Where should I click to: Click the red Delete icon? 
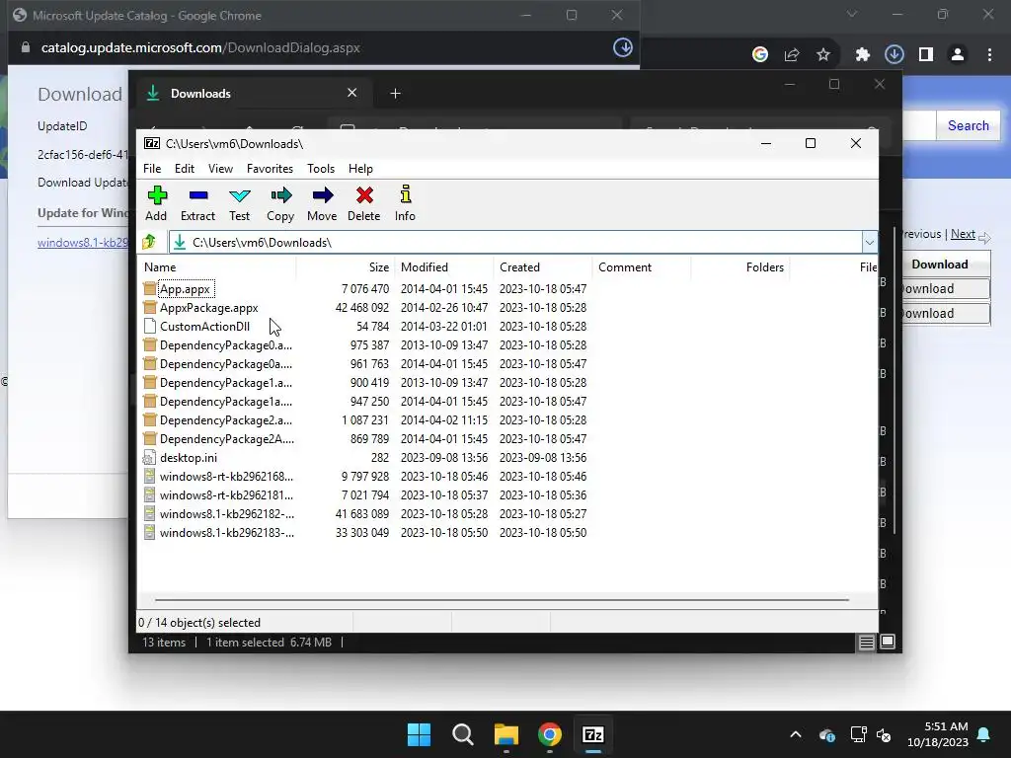coord(364,195)
